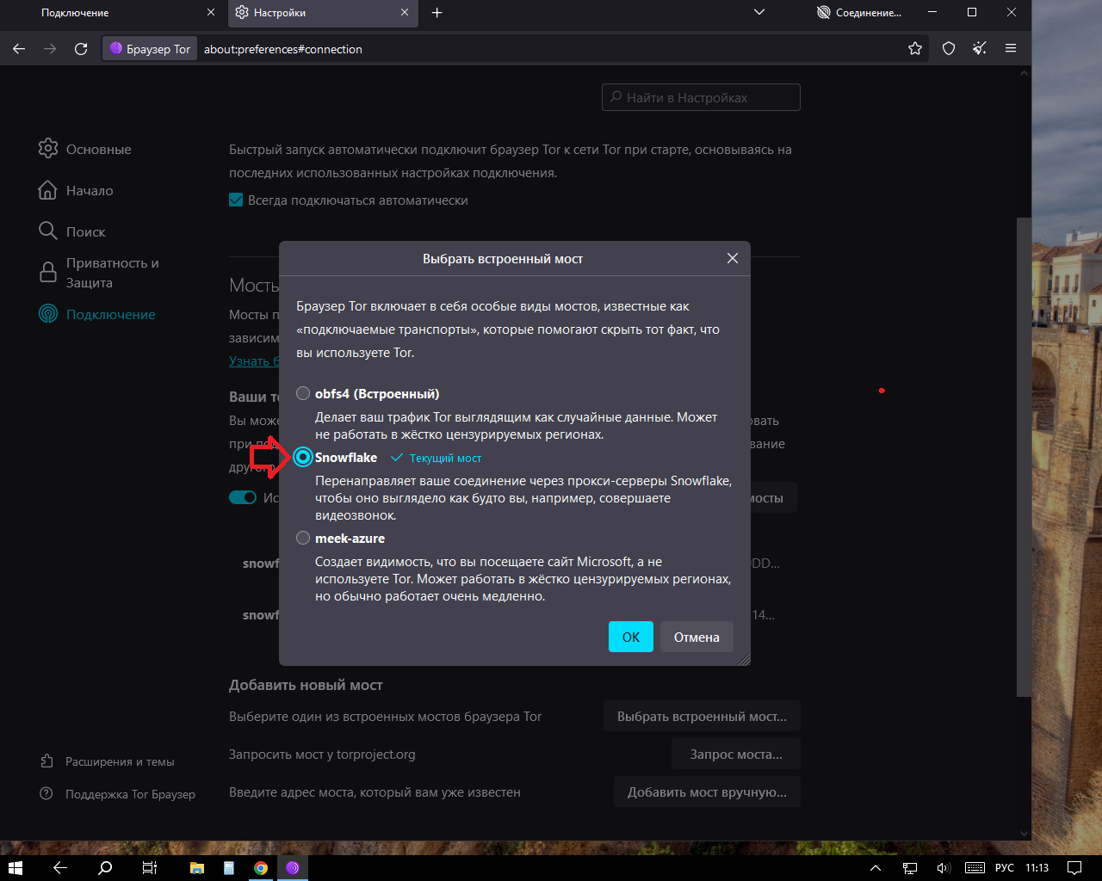
Task: Open Chrome from the taskbar
Action: point(261,868)
